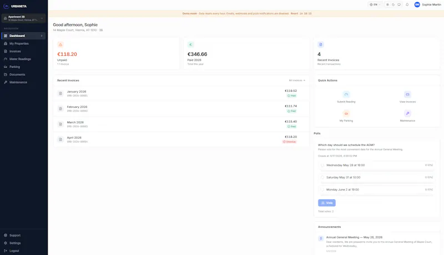Click the All invoices link
The height and width of the screenshot is (255, 444).
point(297,80)
